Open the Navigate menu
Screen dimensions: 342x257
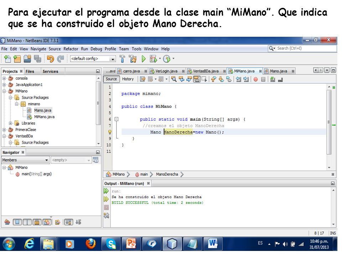click(x=38, y=49)
